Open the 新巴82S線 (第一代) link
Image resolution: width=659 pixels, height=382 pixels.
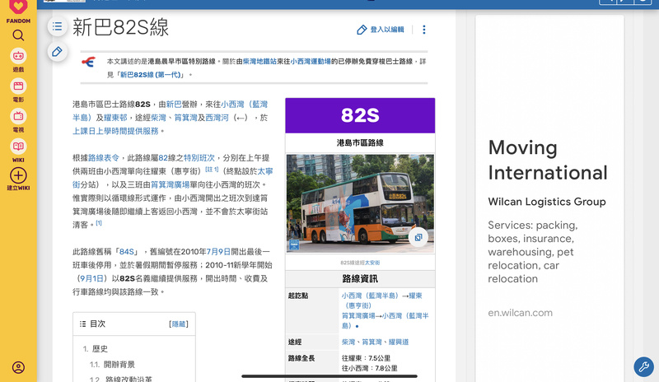(151, 75)
